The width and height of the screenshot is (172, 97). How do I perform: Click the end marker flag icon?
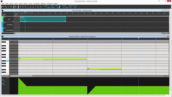click(41, 7)
